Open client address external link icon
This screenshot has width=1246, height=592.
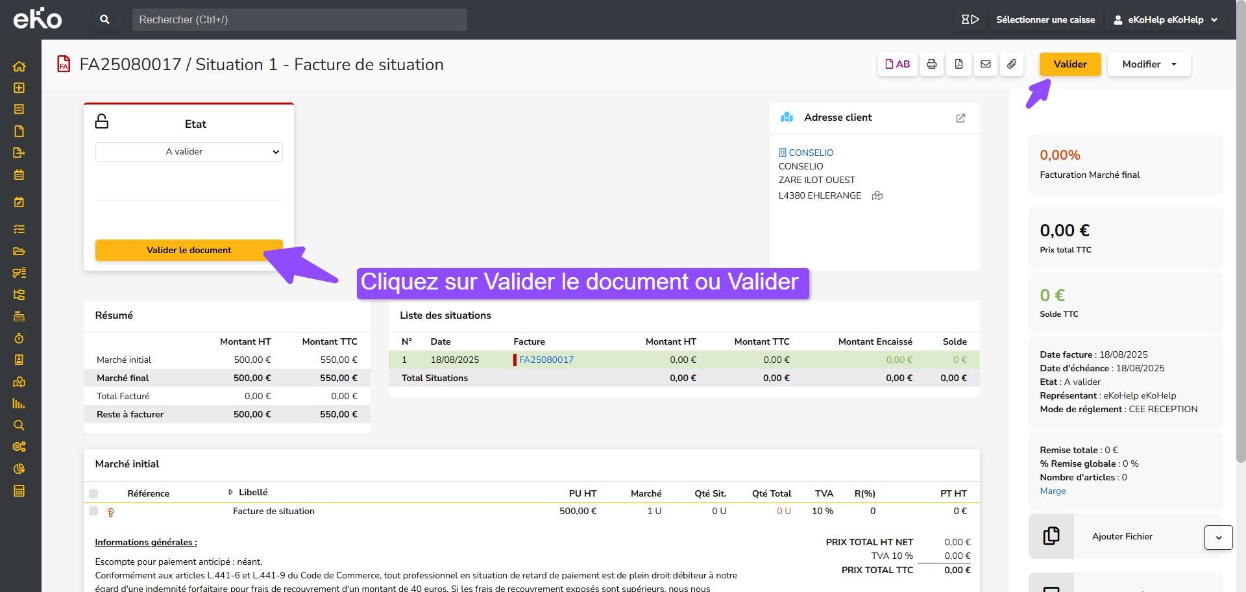pyautogui.click(x=960, y=118)
